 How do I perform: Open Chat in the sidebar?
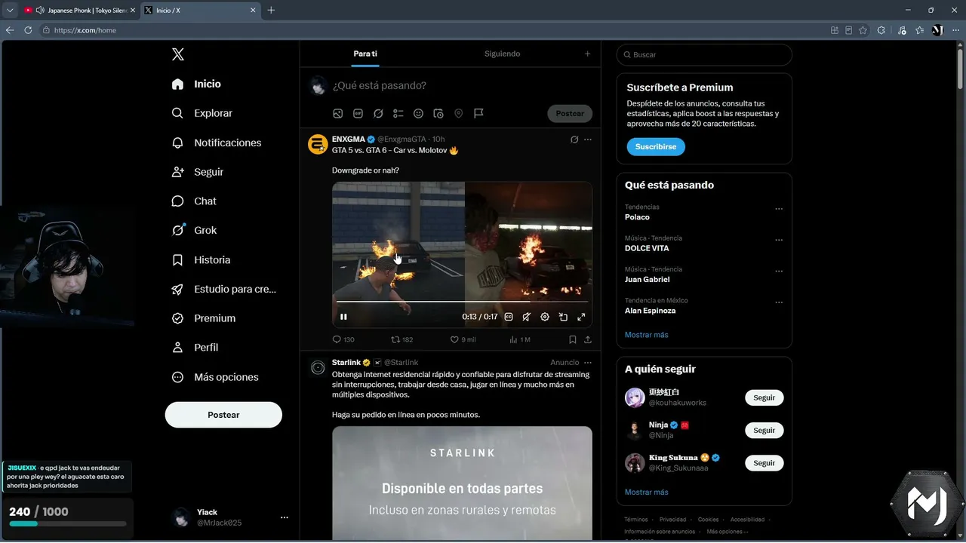point(194,201)
